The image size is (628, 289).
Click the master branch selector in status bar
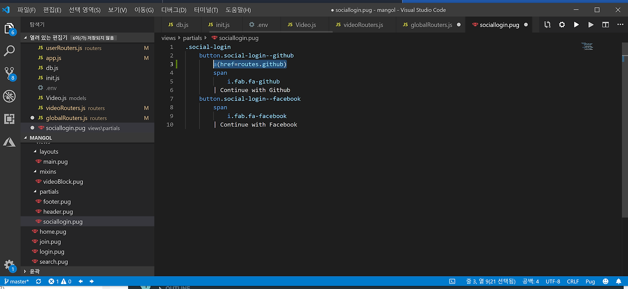pos(17,282)
